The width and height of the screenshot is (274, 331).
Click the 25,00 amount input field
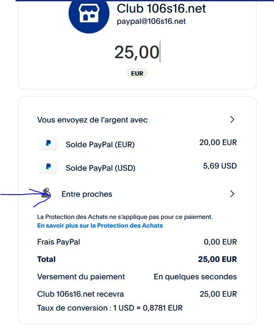pyautogui.click(x=137, y=52)
